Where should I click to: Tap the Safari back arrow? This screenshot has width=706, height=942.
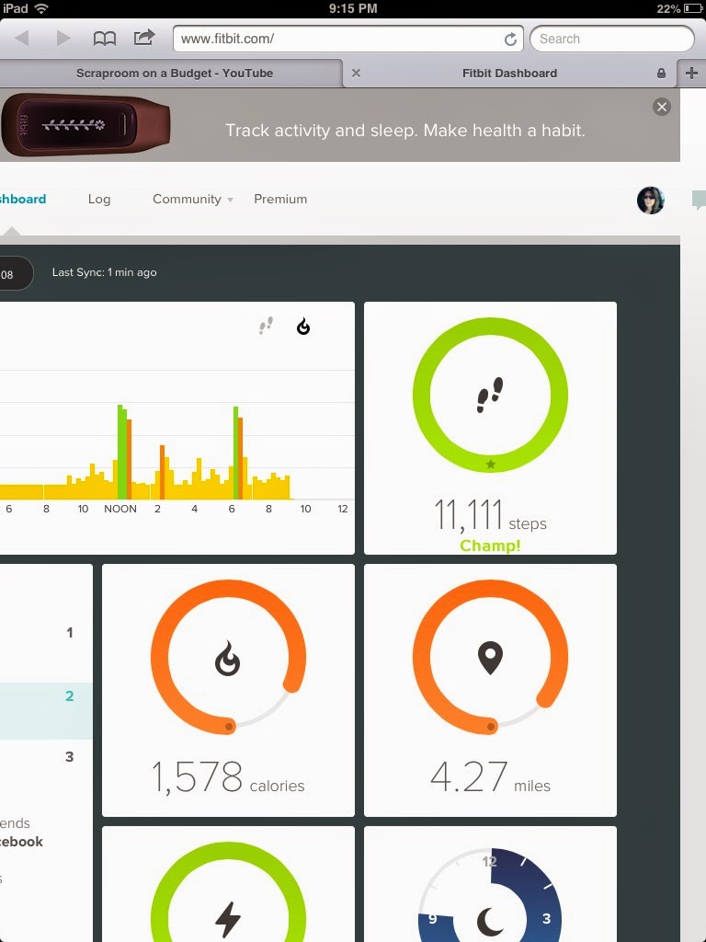coord(22,39)
